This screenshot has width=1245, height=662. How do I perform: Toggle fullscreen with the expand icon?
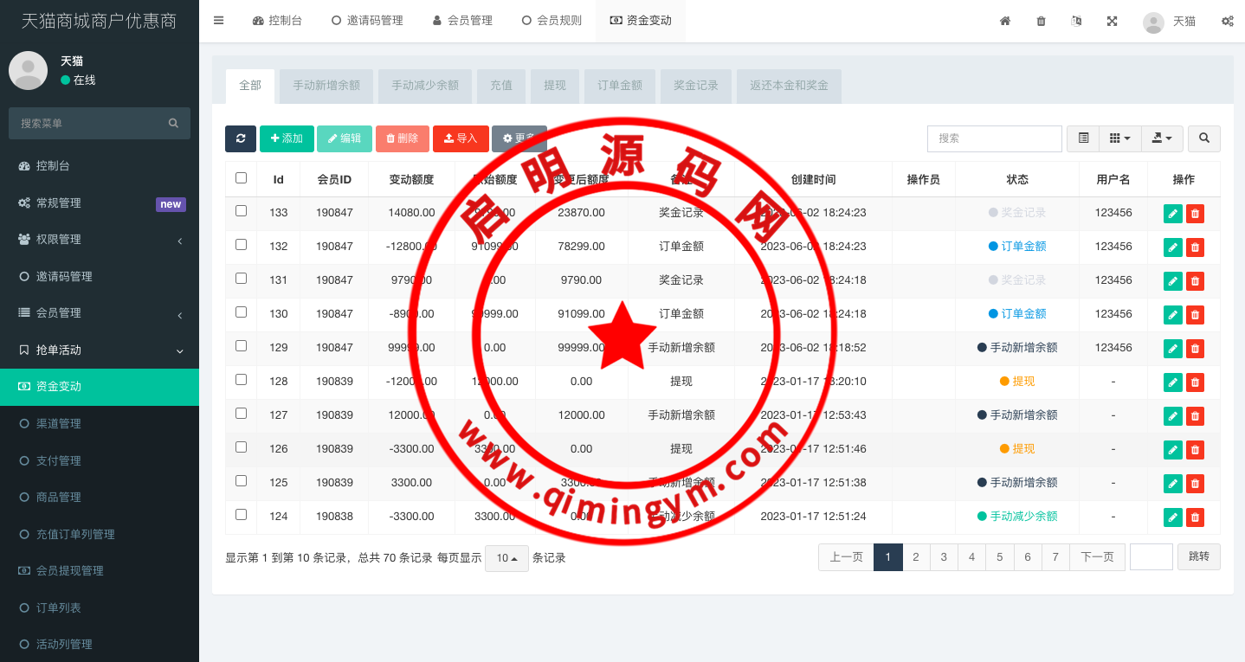coord(1112,21)
